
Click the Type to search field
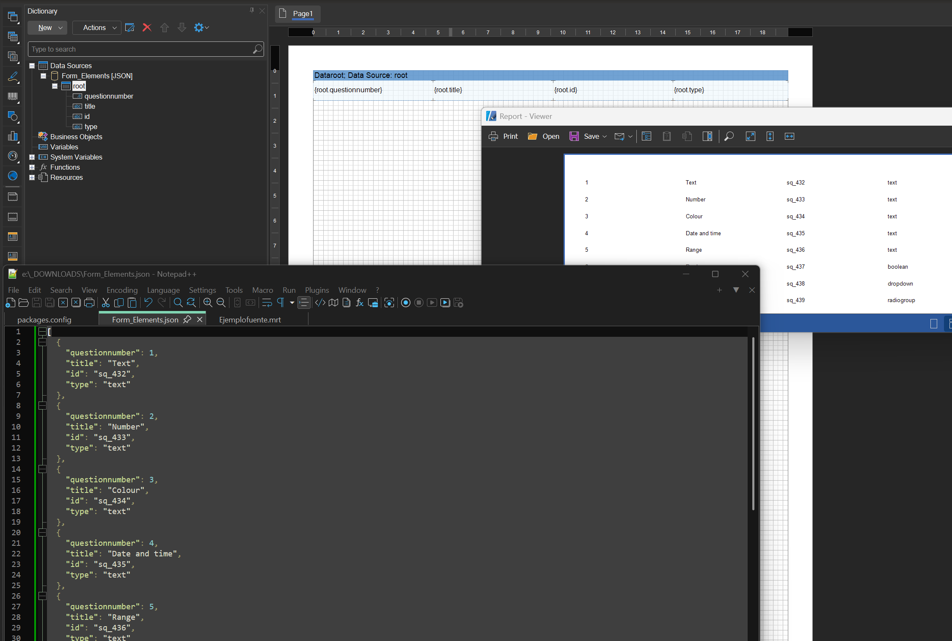coord(140,49)
